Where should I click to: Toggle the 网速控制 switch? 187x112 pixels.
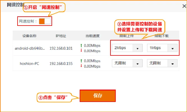(45, 22)
